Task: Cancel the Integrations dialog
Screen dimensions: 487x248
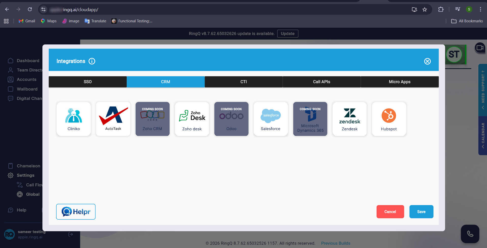Action: 390,212
